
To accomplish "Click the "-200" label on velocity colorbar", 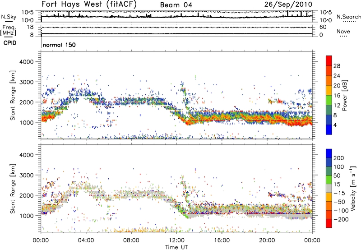I will [341, 219].
